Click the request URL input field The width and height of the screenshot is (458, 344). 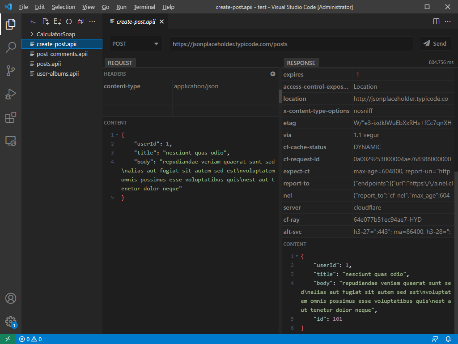(291, 44)
